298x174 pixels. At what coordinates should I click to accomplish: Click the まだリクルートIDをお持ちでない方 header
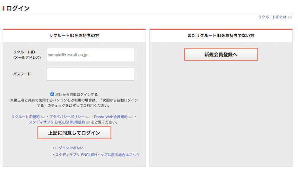pos(221,35)
